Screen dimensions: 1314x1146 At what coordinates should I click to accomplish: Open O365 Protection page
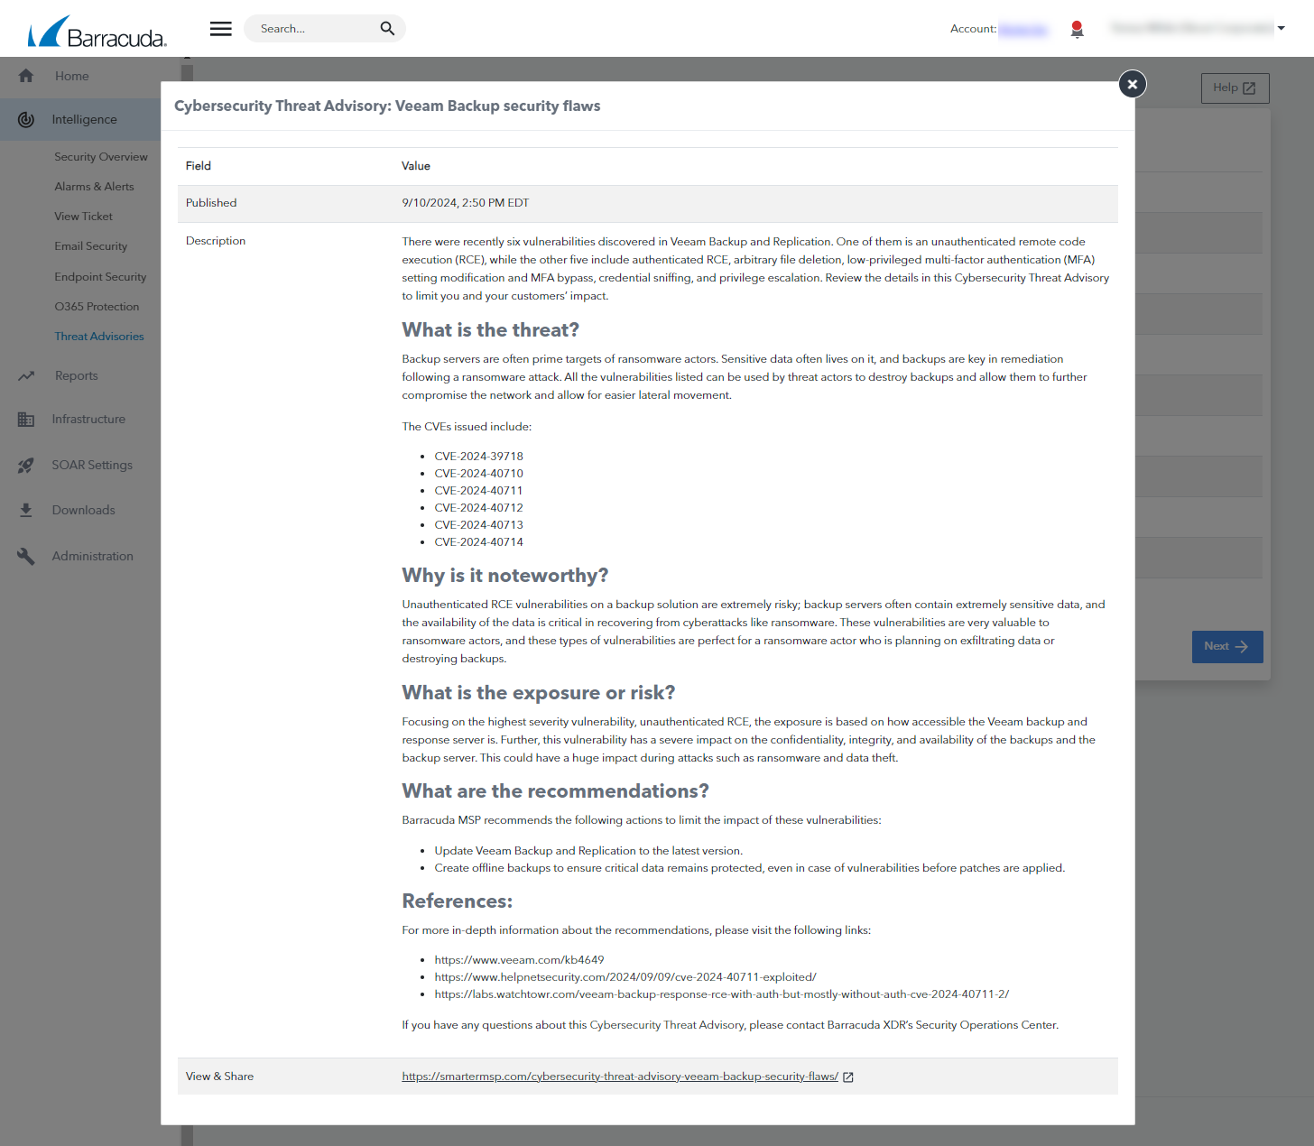(97, 307)
